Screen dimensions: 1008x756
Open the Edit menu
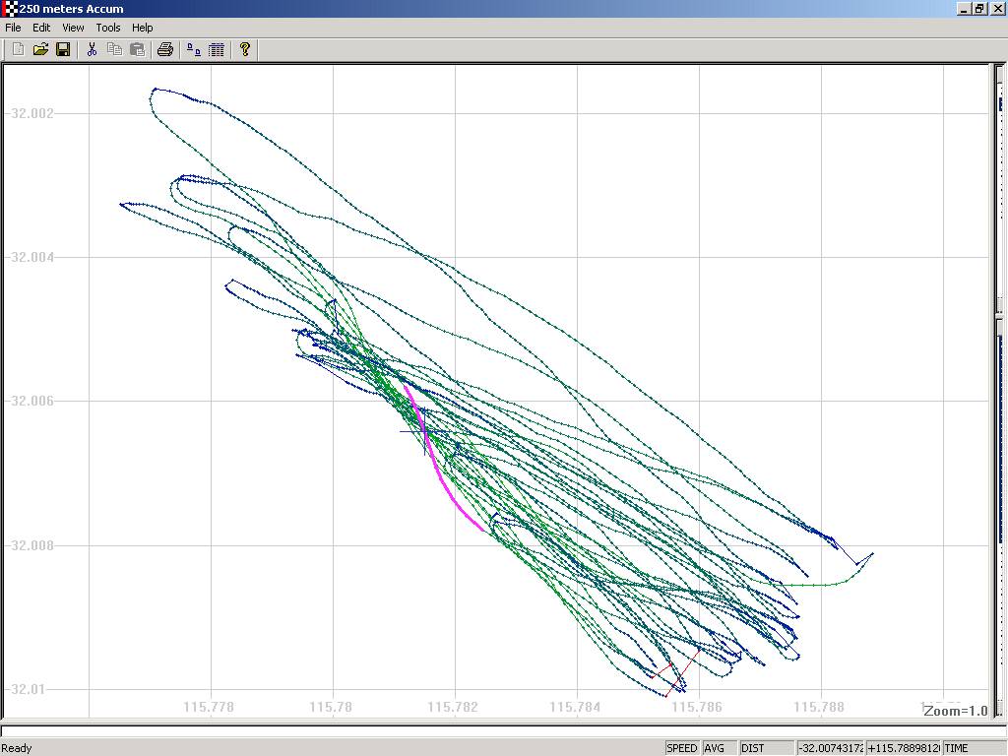[41, 28]
